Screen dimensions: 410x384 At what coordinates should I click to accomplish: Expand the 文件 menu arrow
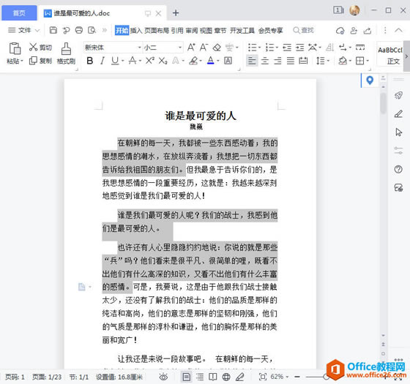37,31
